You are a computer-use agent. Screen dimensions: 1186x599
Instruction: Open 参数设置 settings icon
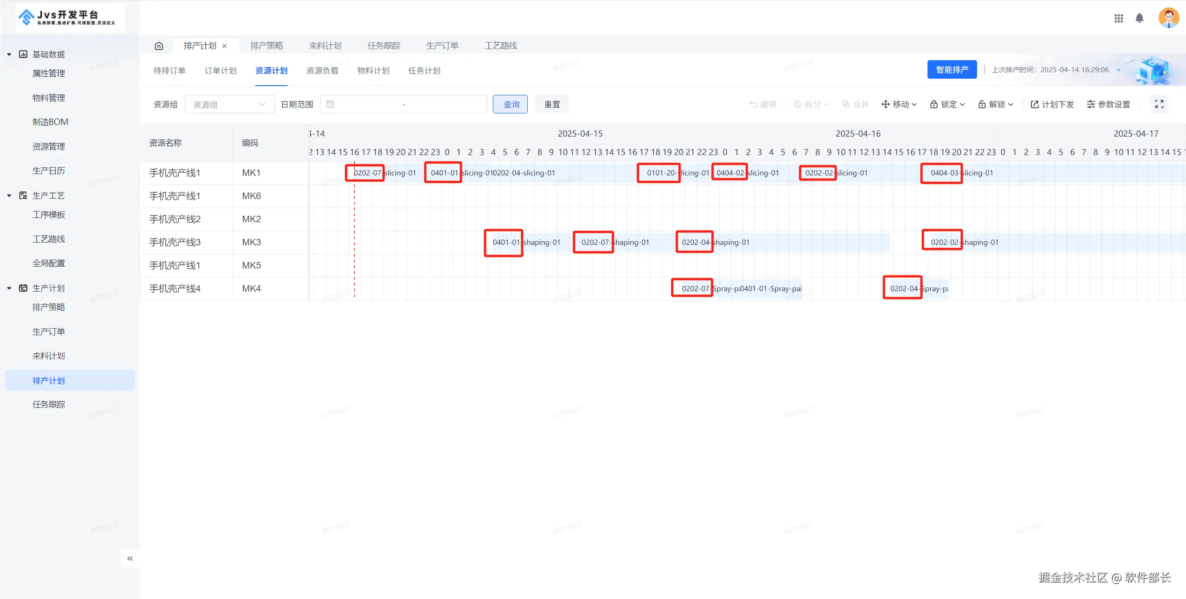pos(1108,104)
